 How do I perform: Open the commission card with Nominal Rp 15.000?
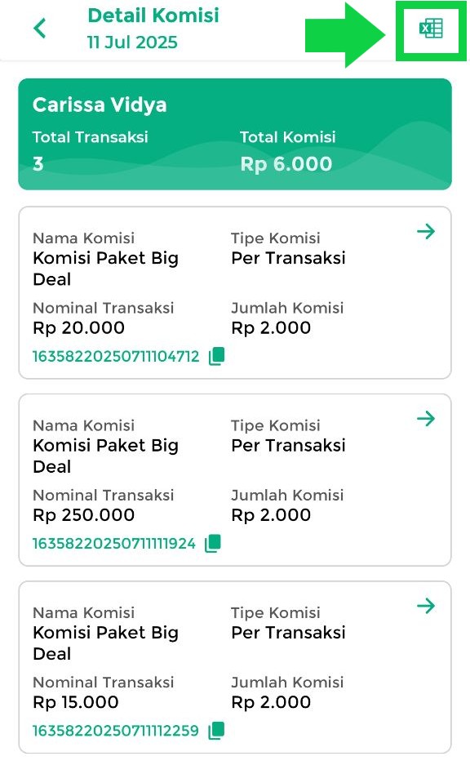pyautogui.click(x=235, y=668)
